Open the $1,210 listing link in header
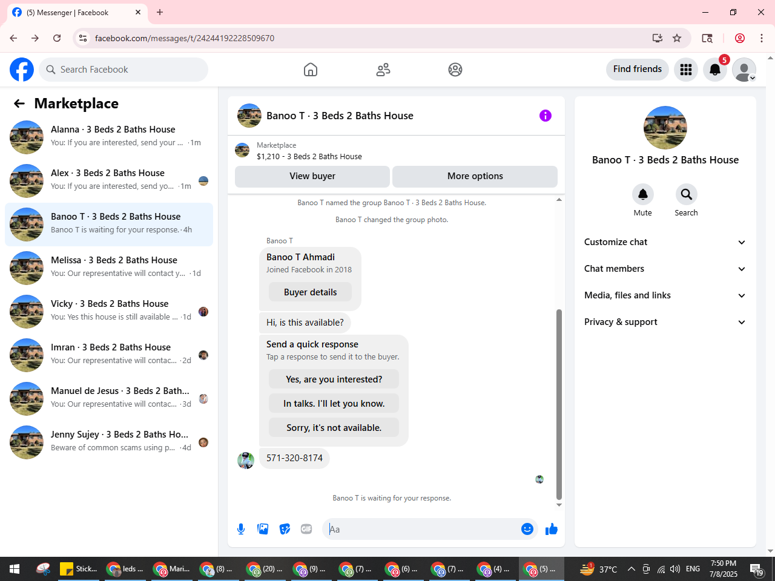The height and width of the screenshot is (581, 775). click(x=309, y=156)
